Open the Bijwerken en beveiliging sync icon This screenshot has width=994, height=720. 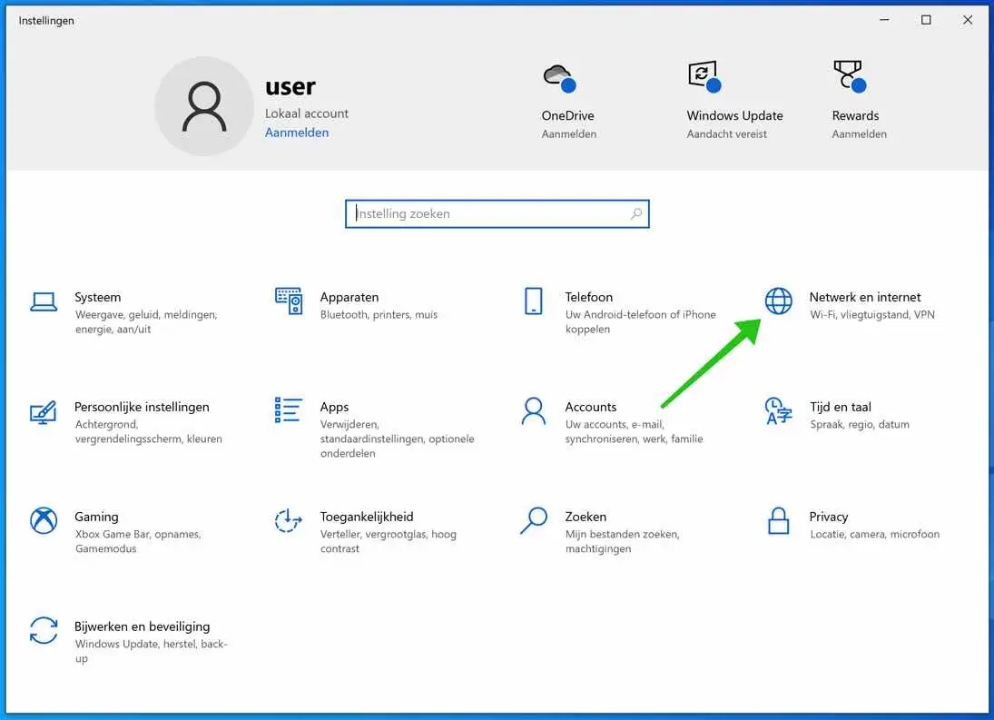coord(44,631)
